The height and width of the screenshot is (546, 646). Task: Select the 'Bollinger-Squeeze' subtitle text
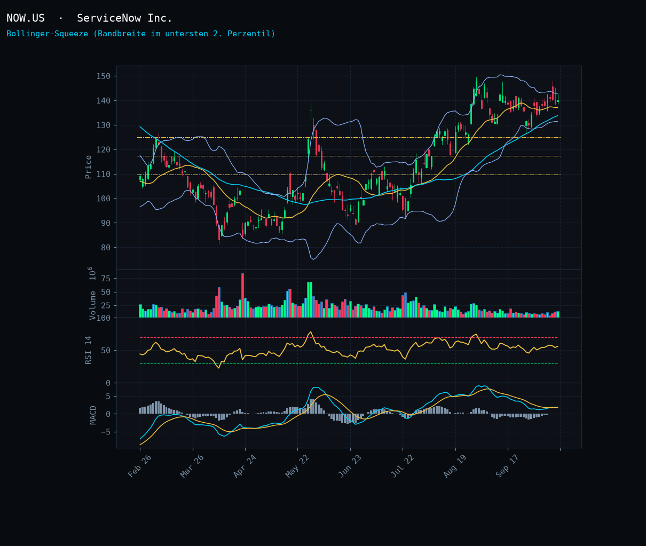pyautogui.click(x=141, y=34)
